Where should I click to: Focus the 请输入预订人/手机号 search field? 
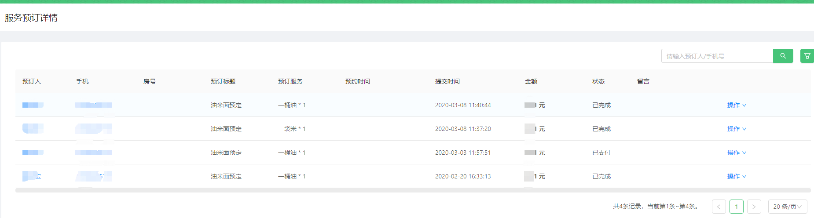(717, 56)
